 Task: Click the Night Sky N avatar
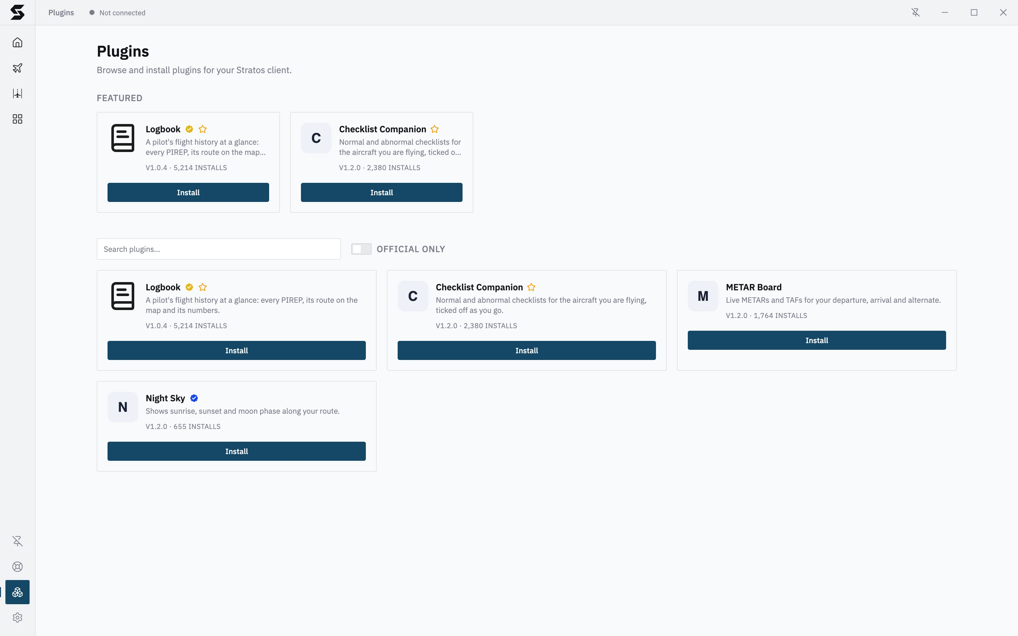123,407
